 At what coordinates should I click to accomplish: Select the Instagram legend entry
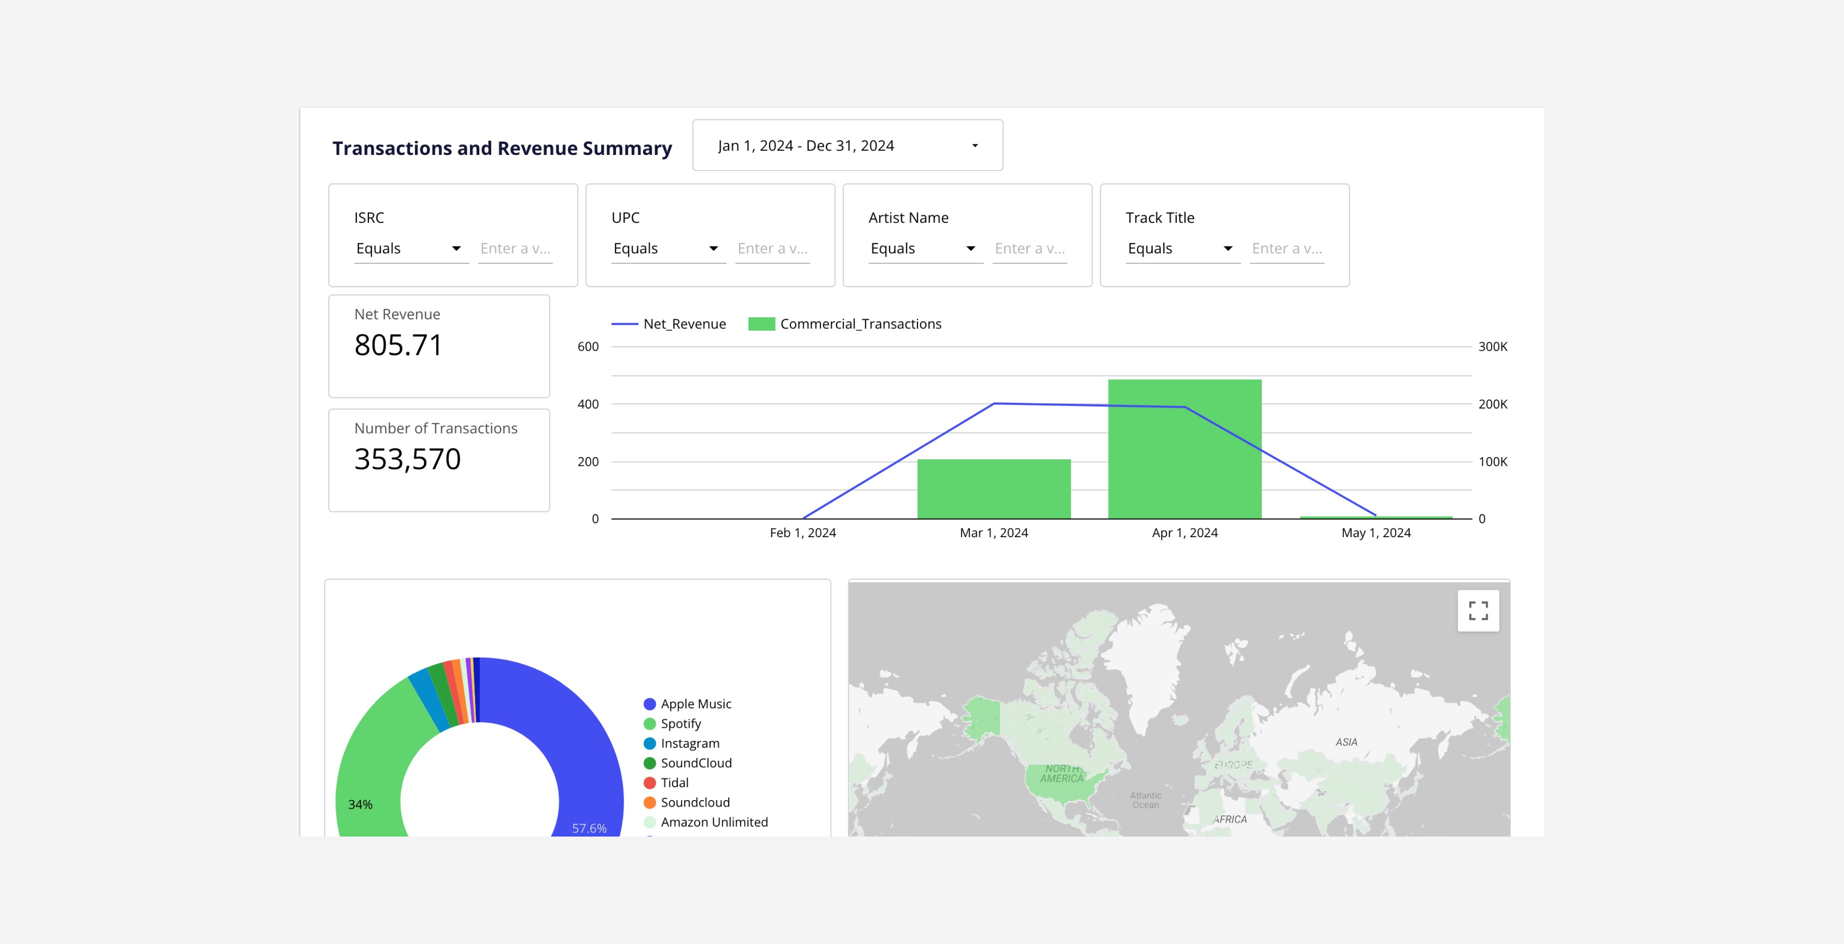point(682,744)
